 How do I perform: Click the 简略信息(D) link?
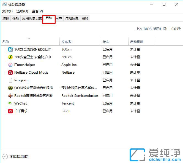click(19, 156)
